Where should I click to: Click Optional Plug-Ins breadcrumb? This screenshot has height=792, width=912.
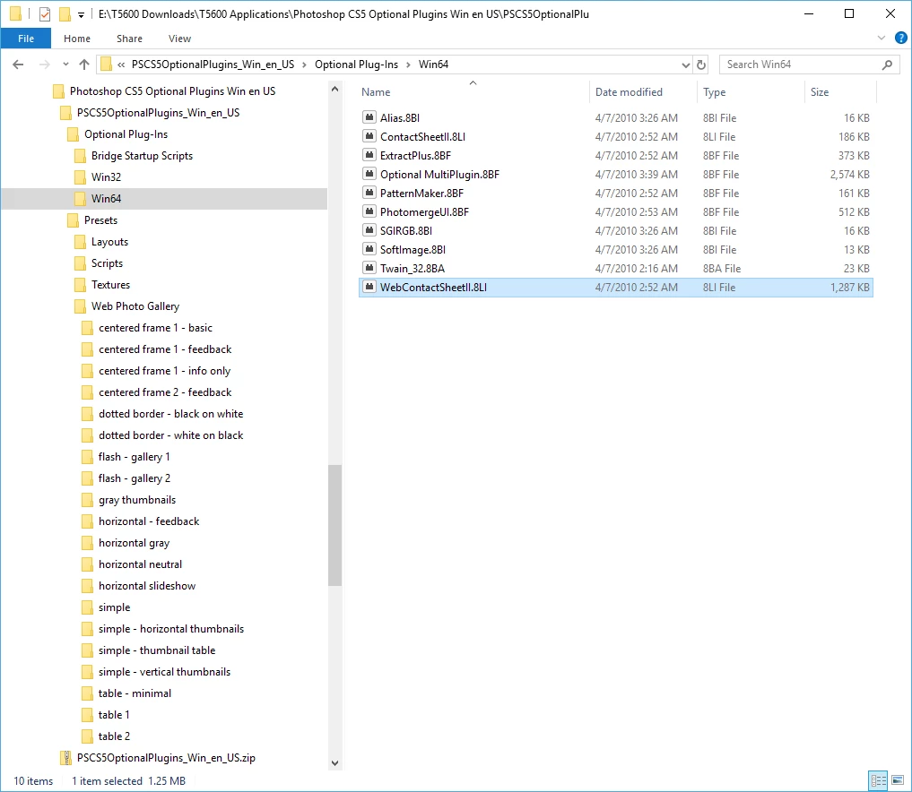click(357, 65)
